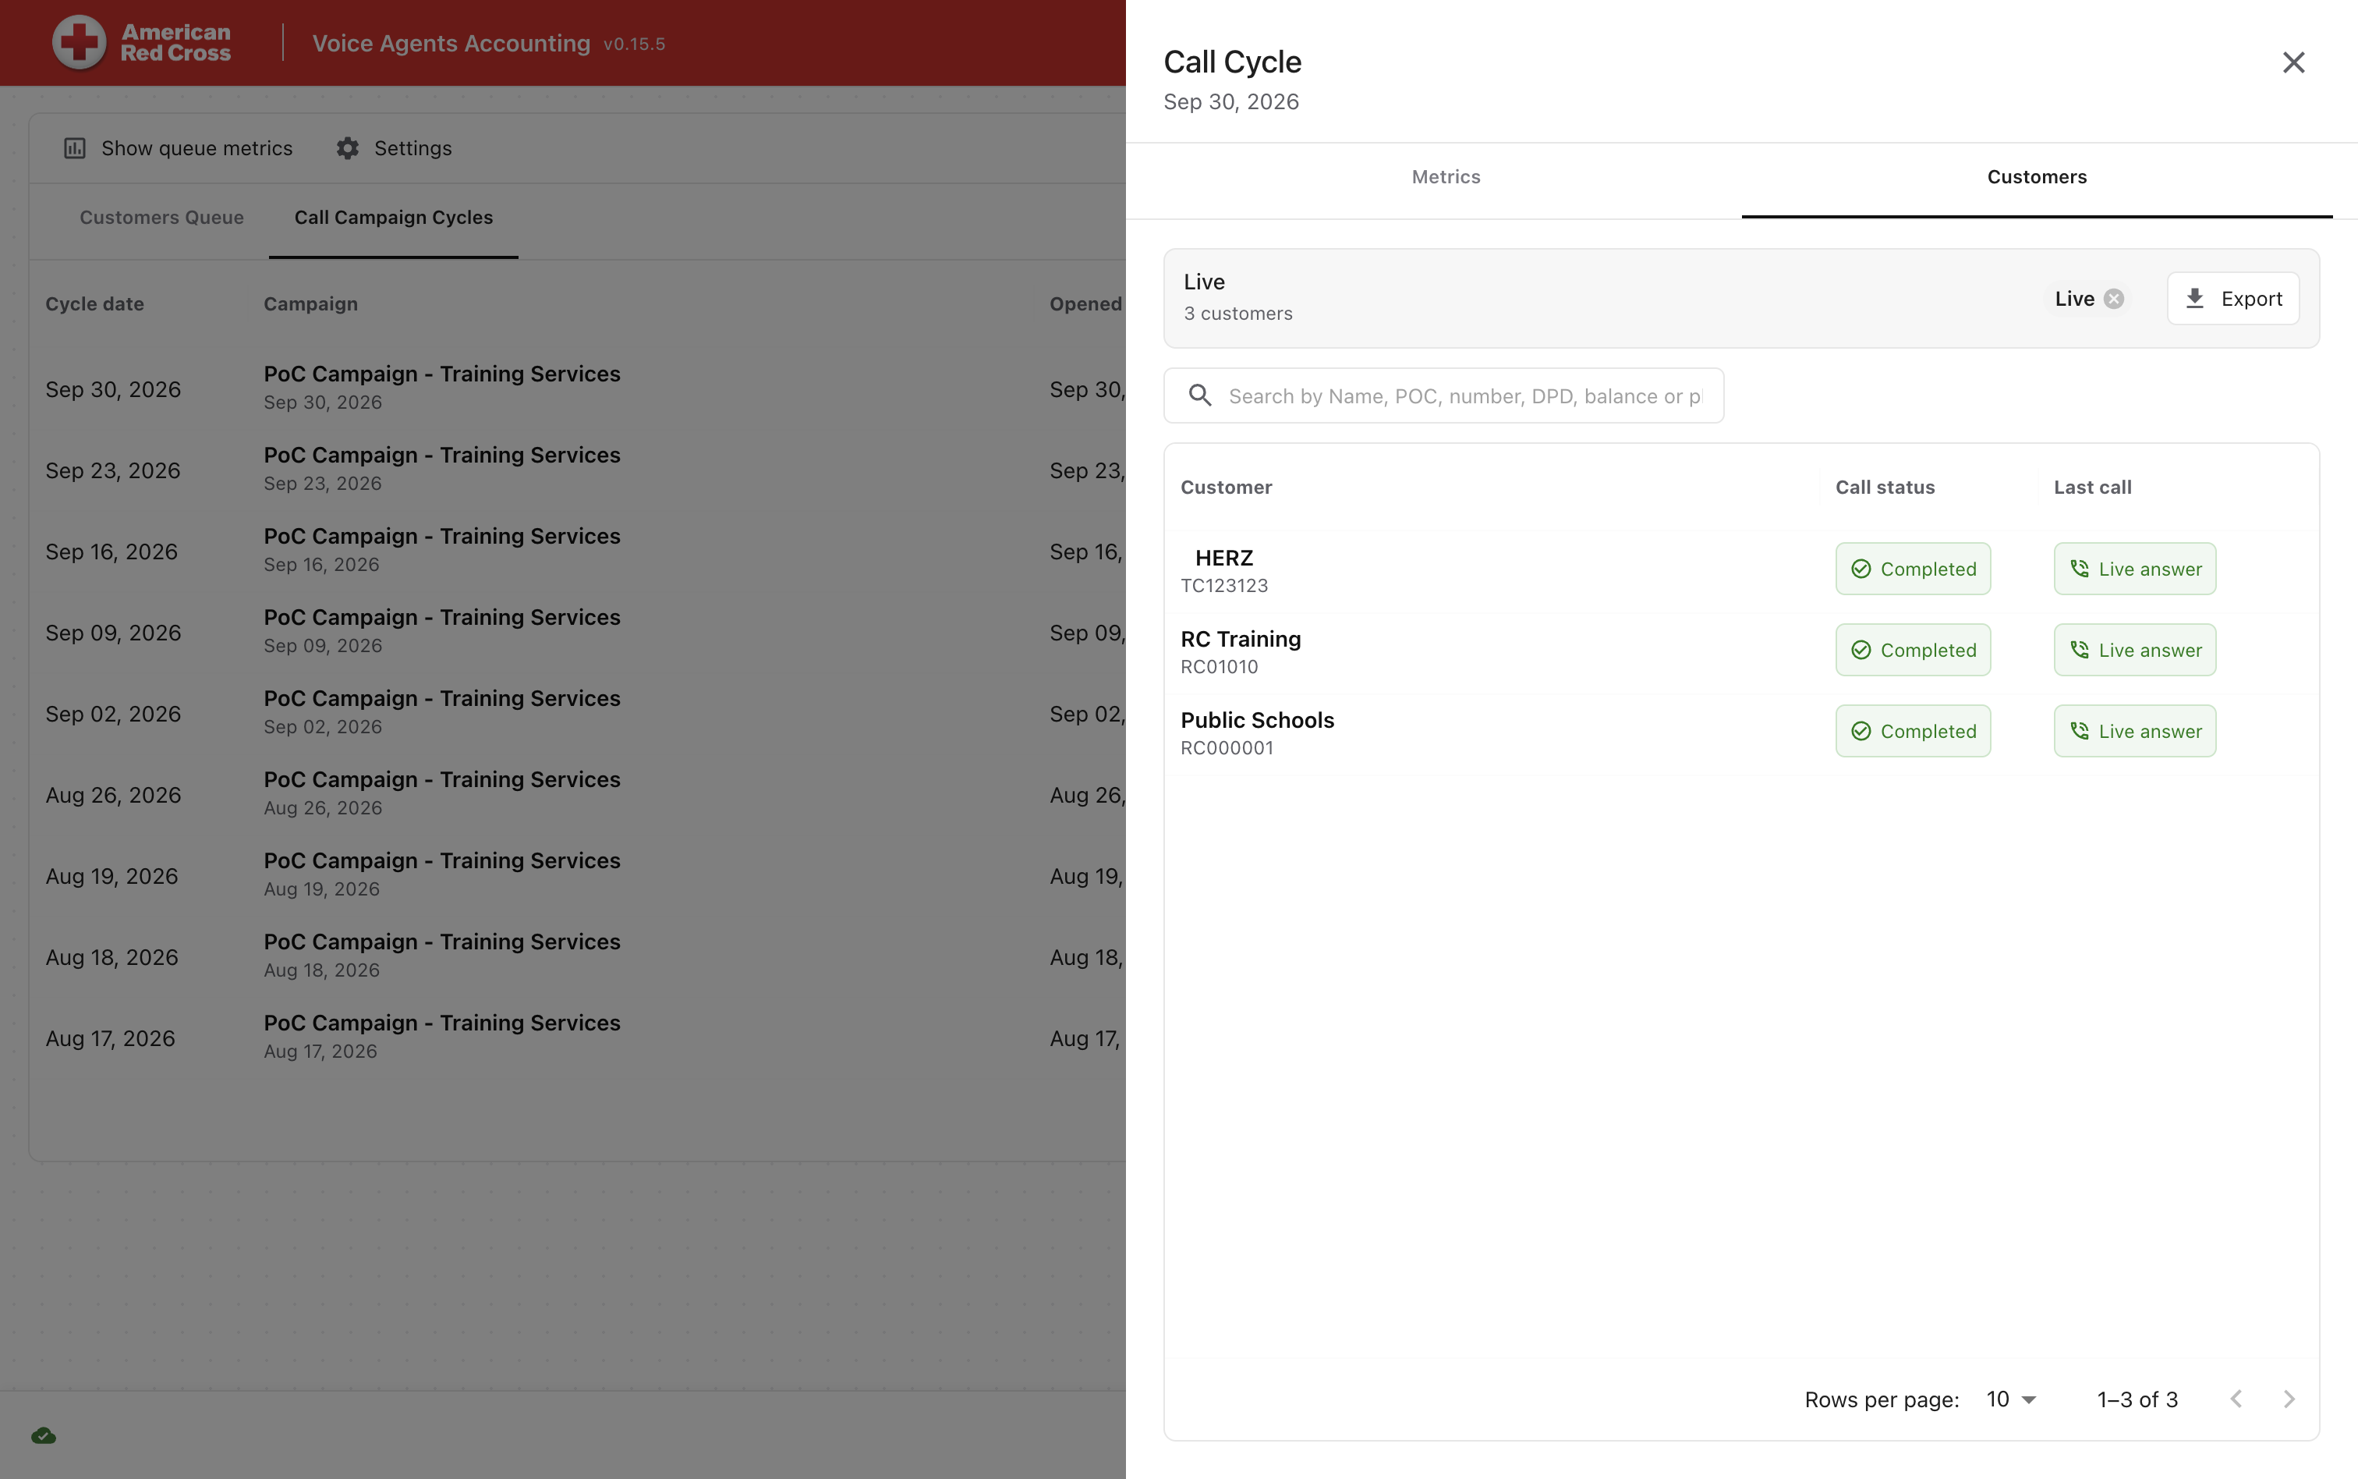
Task: Click the Customer column header
Action: click(x=1226, y=487)
